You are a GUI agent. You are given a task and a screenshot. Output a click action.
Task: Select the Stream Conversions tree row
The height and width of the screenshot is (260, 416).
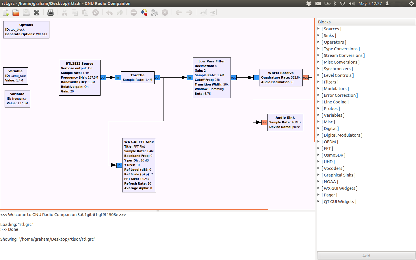(366, 55)
